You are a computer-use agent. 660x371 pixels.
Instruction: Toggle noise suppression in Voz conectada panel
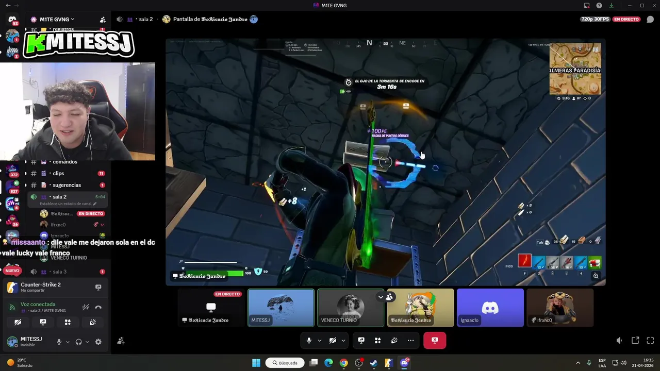(x=86, y=307)
